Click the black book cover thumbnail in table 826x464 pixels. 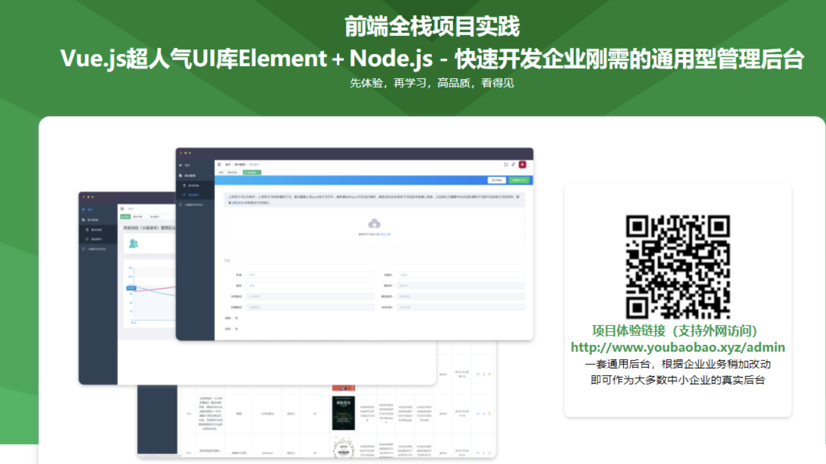click(343, 413)
